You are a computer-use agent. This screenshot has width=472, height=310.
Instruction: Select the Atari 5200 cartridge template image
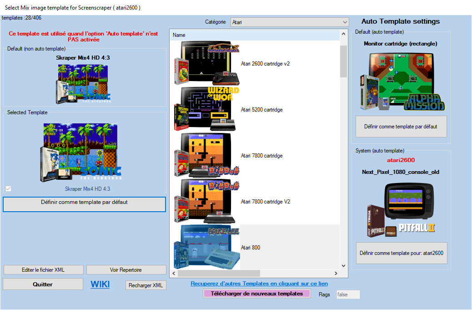(206, 109)
